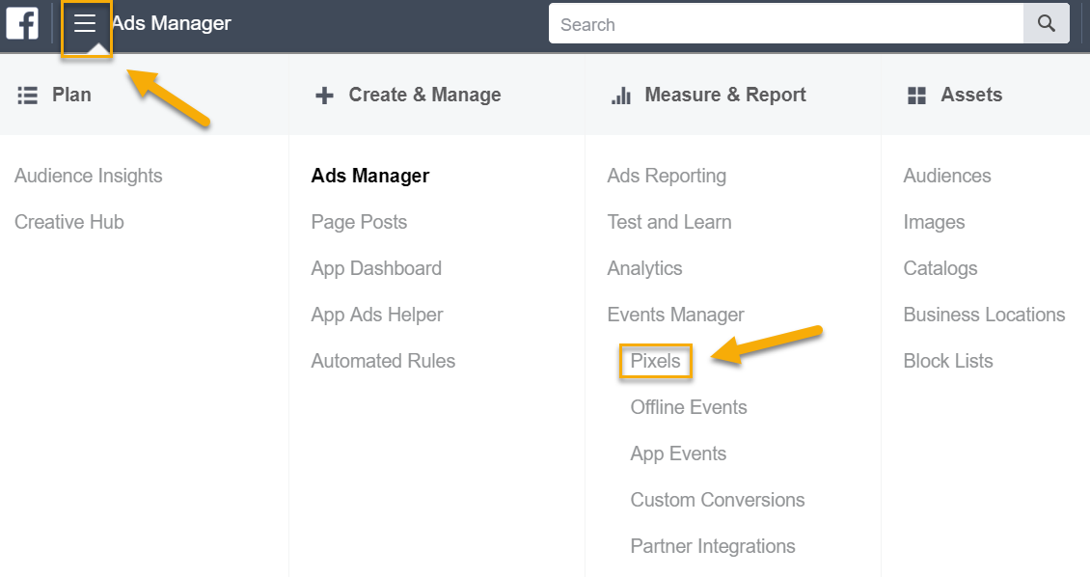Select Ads Manager in Create & Manage
The width and height of the screenshot is (1090, 577).
point(369,176)
